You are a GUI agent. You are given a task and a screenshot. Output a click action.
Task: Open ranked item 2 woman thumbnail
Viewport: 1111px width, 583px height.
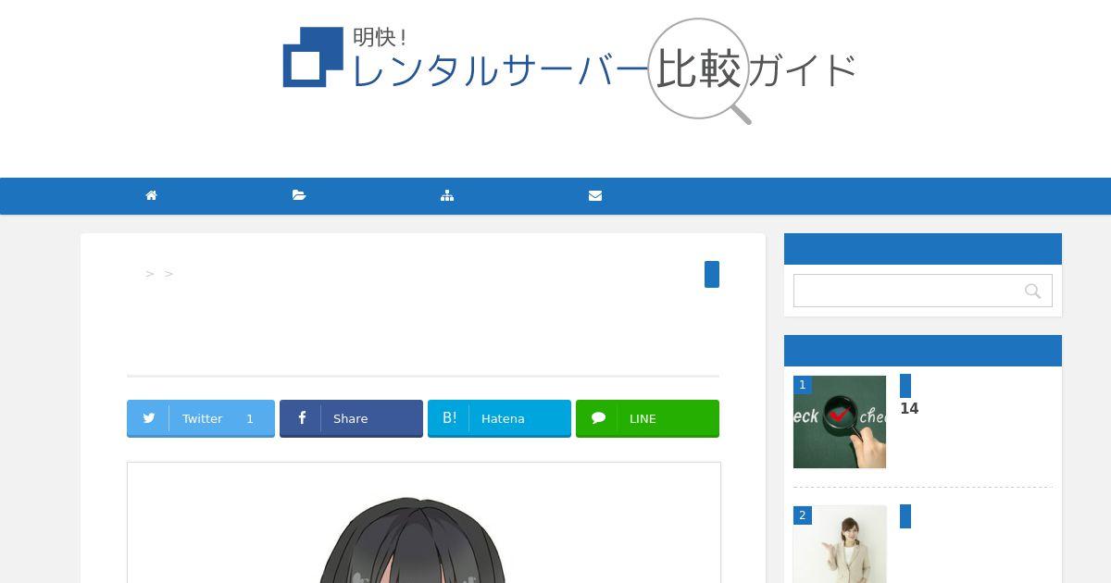pos(840,544)
